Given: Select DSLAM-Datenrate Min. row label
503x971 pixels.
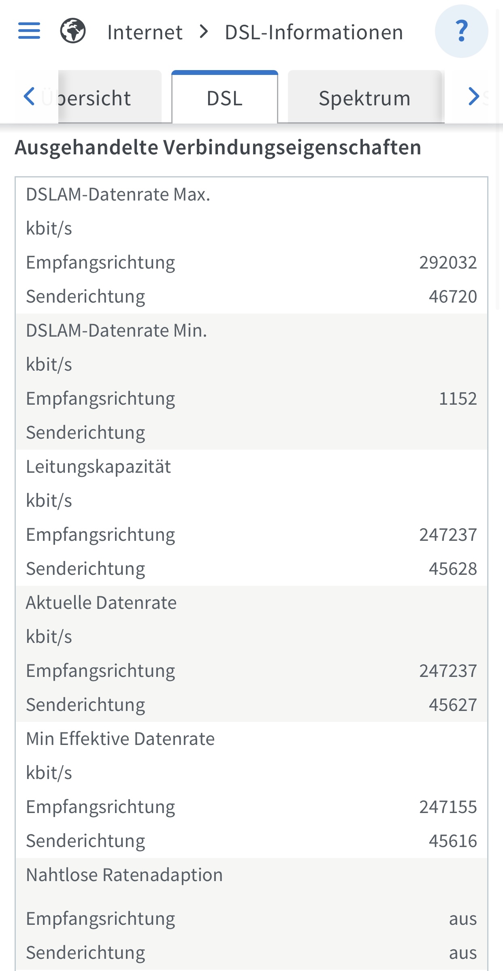Looking at the screenshot, I should [x=117, y=331].
